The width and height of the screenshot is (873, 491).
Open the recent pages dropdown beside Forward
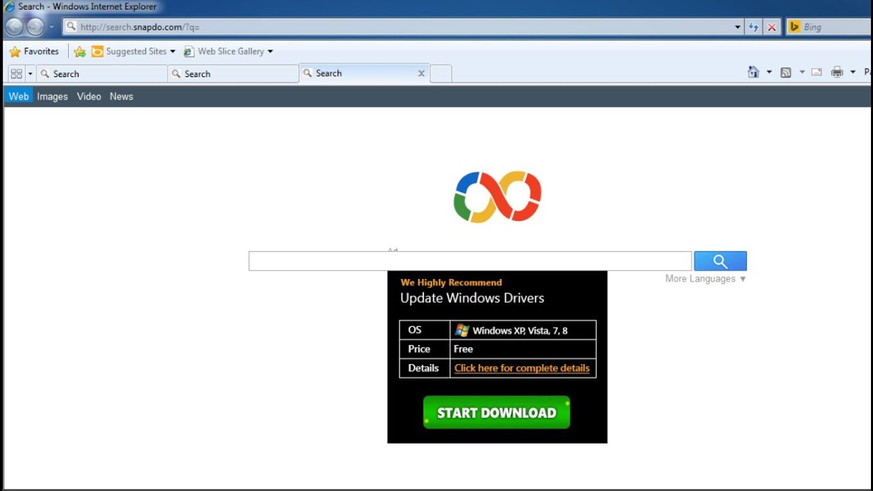tap(52, 27)
